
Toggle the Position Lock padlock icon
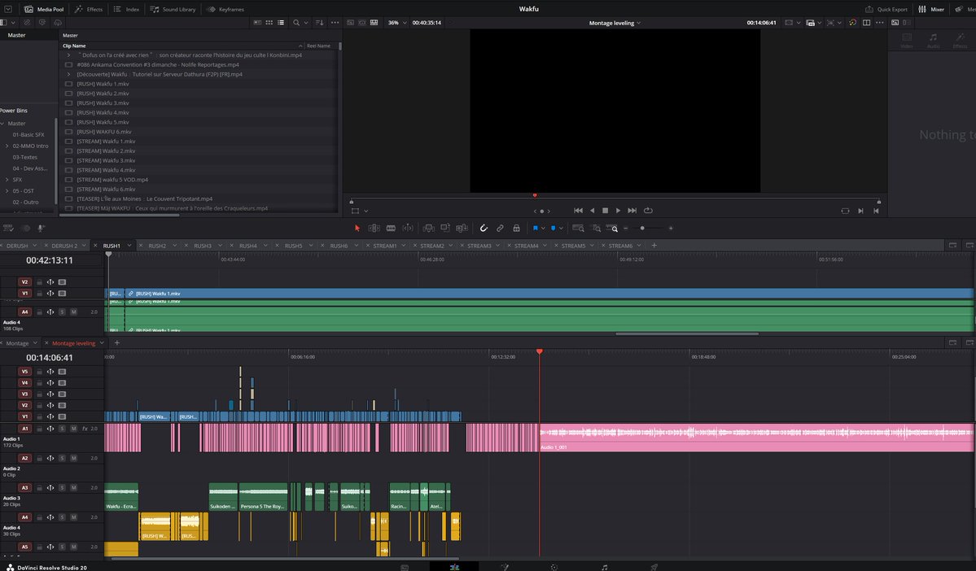pos(517,229)
